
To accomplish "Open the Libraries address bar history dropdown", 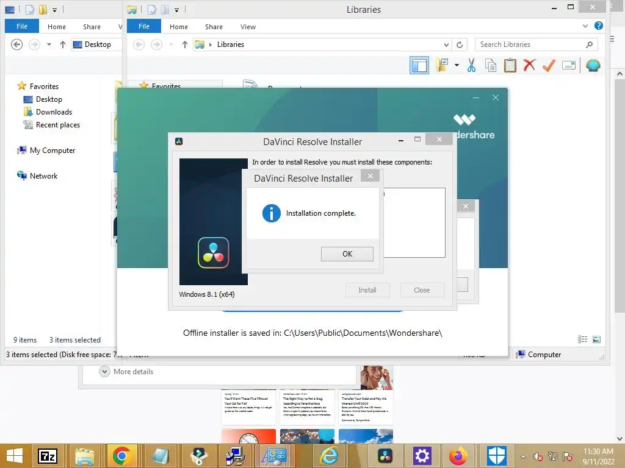I will point(446,44).
